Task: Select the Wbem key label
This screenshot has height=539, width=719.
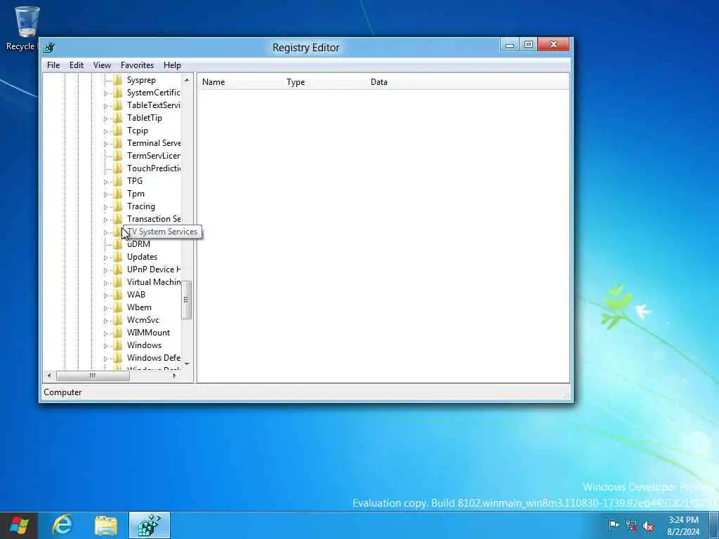Action: pyautogui.click(x=139, y=307)
